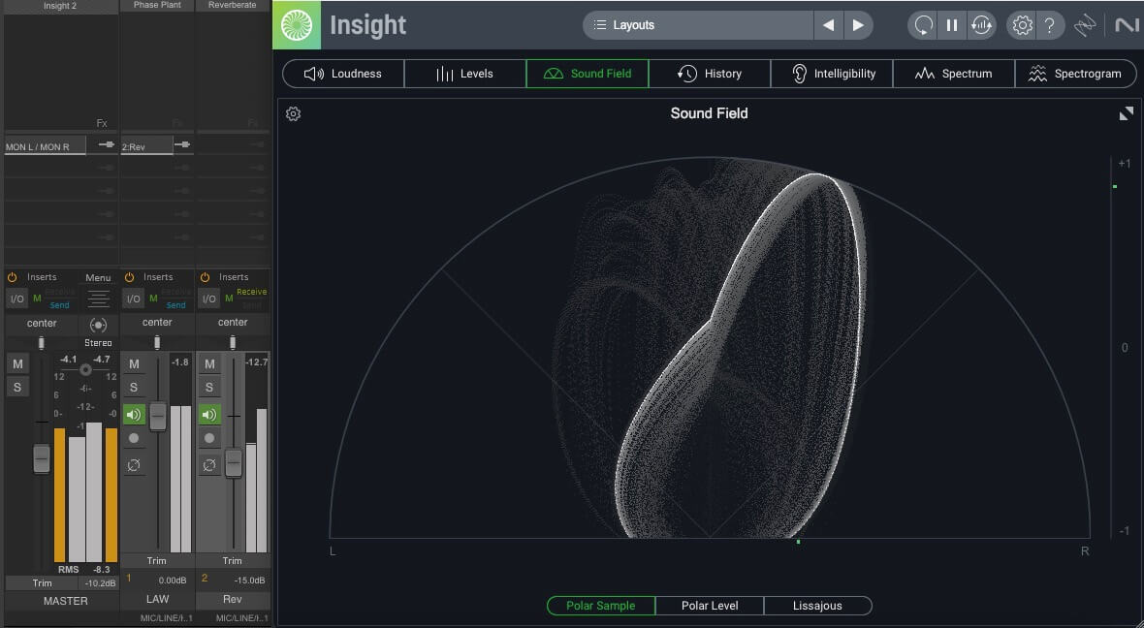This screenshot has height=628, width=1144.
Task: Click the Rev track volume fader
Action: pos(233,462)
